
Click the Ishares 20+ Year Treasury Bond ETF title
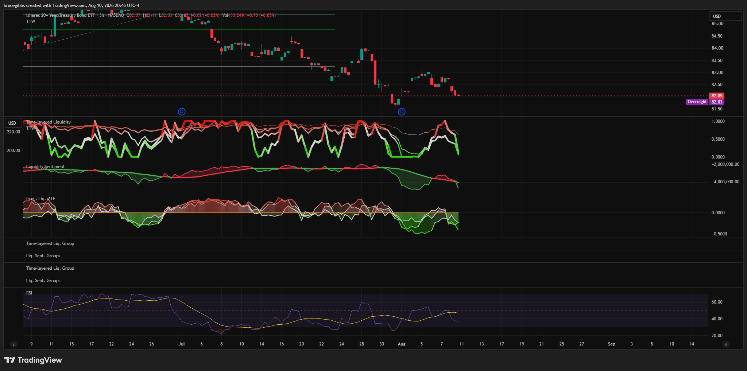61,15
